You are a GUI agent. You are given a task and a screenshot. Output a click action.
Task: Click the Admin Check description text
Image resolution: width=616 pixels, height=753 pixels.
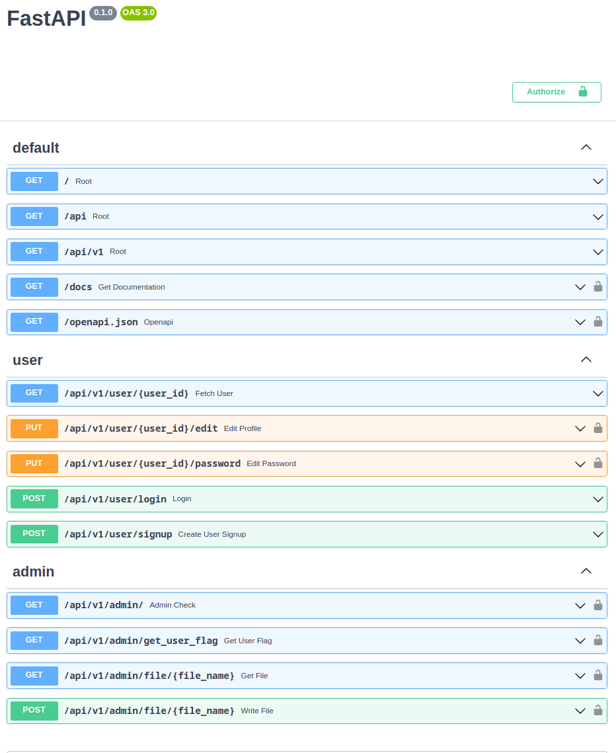click(173, 605)
